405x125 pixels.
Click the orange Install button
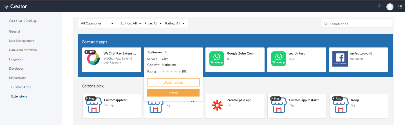tap(173, 93)
